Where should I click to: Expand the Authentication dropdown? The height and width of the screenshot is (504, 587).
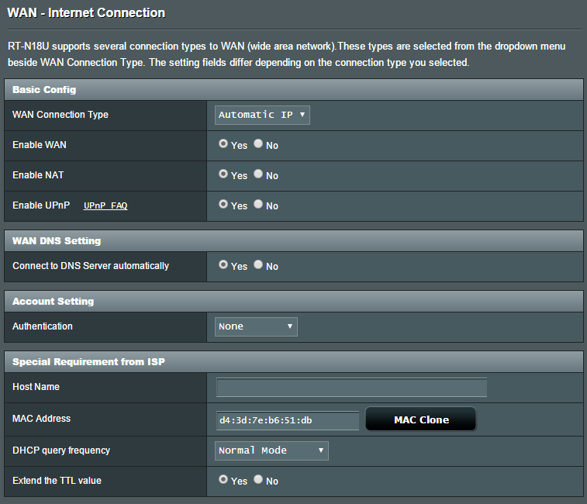pos(256,326)
